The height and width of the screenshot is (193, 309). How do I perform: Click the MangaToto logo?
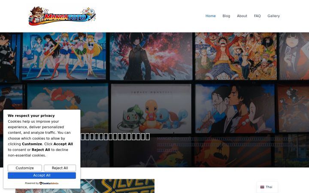click(62, 16)
